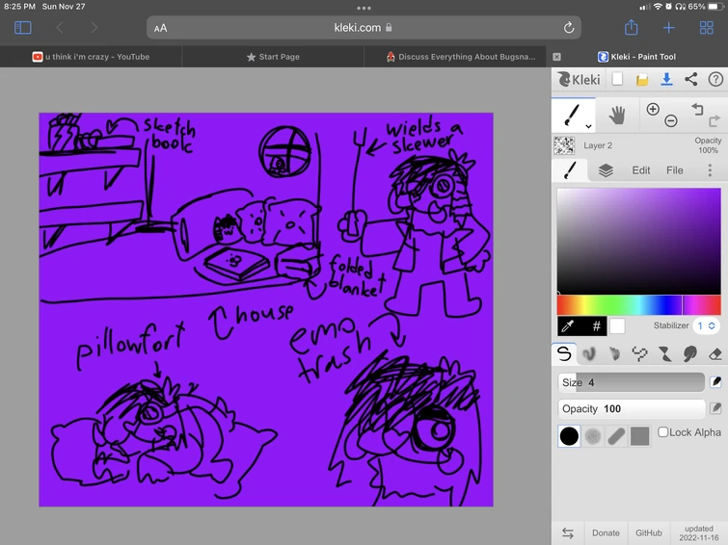Open the Layers tab
The width and height of the screenshot is (728, 545).
606,170
